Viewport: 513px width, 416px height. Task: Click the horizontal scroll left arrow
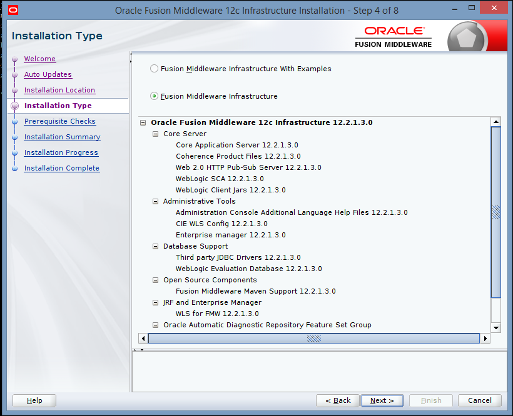coord(143,339)
